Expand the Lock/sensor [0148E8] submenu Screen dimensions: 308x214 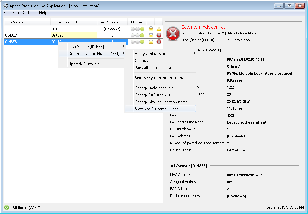pos(91,47)
